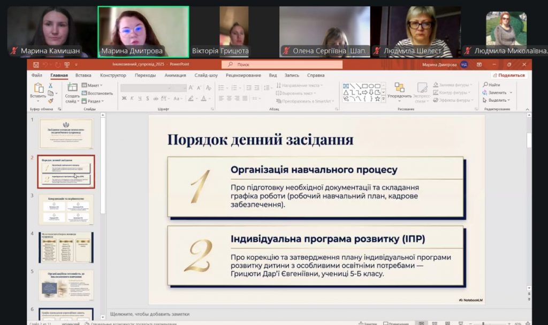
Task: Select the Format Painter brush icon
Action: pyautogui.click(x=51, y=100)
